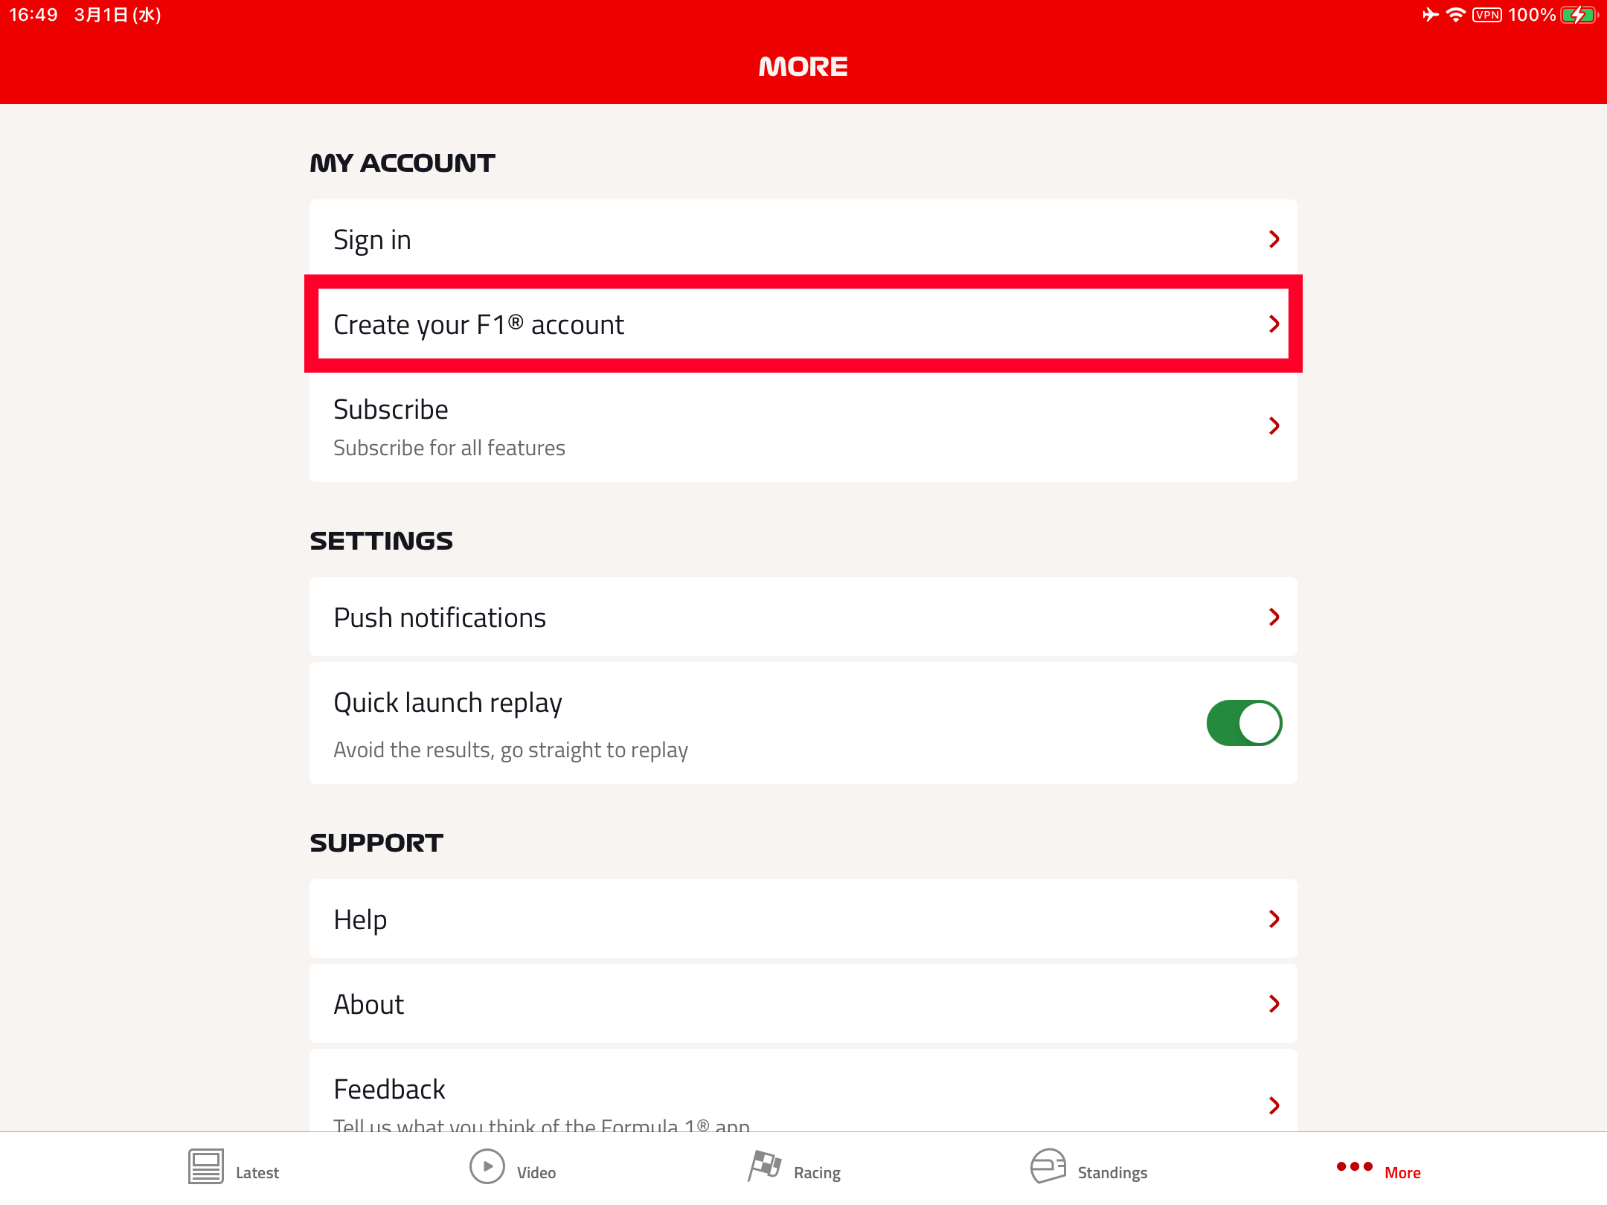1607x1205 pixels.
Task: Tap the 100% battery percentage text
Action: point(1532,15)
